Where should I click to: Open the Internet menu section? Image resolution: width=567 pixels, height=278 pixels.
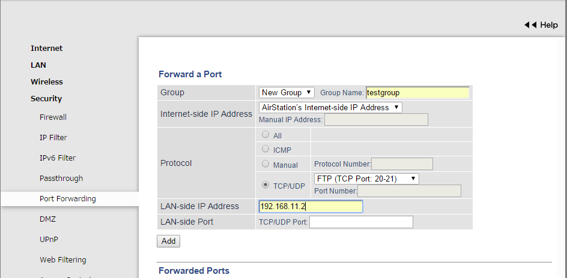click(46, 49)
